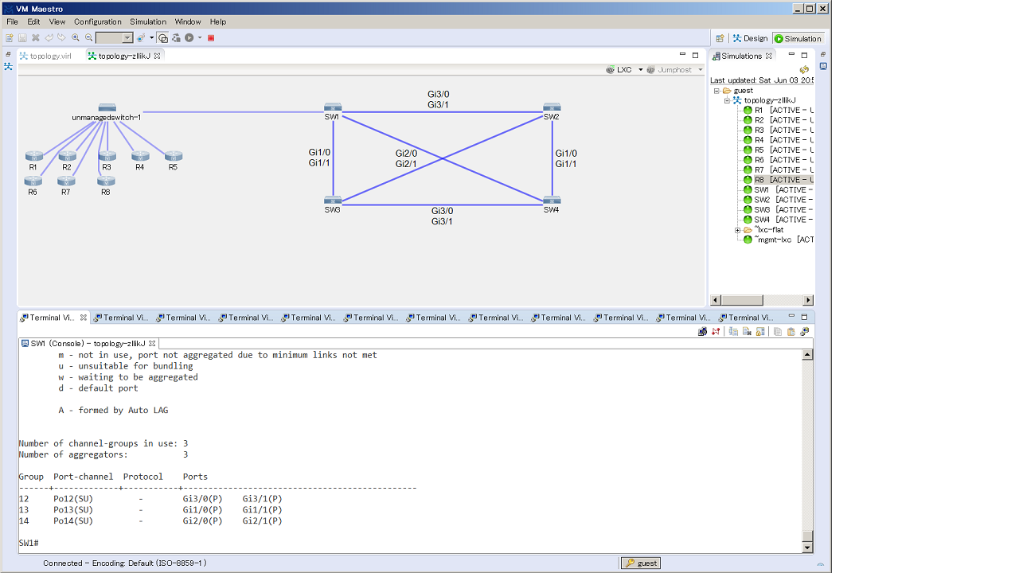Click the New topology file icon
1019x573 pixels.
click(x=10, y=37)
